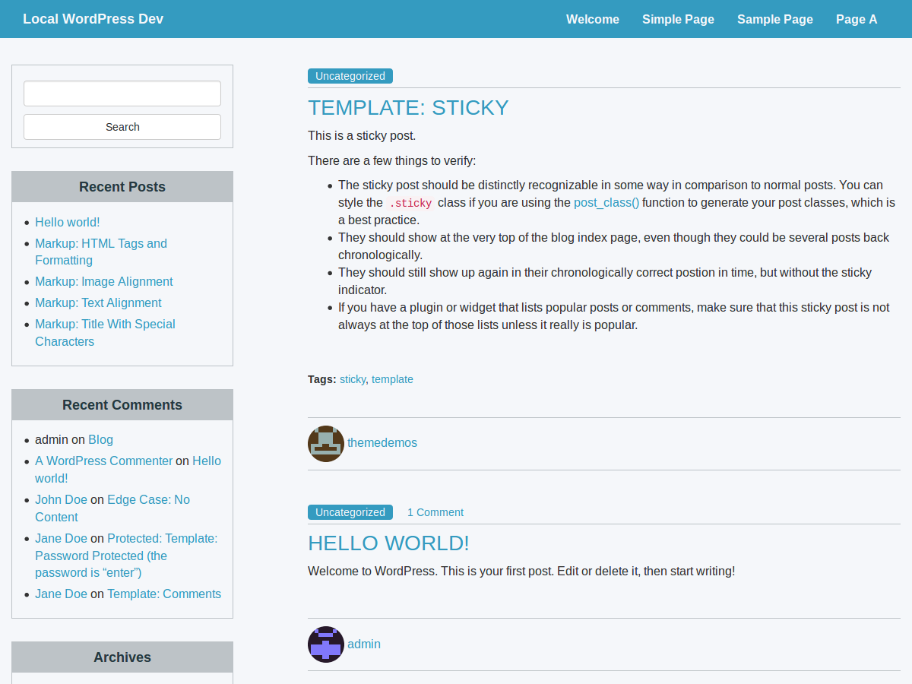Click the admin author avatar

coord(325,644)
